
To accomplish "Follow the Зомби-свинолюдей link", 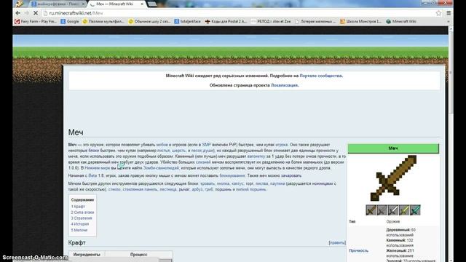I will tap(161, 168).
